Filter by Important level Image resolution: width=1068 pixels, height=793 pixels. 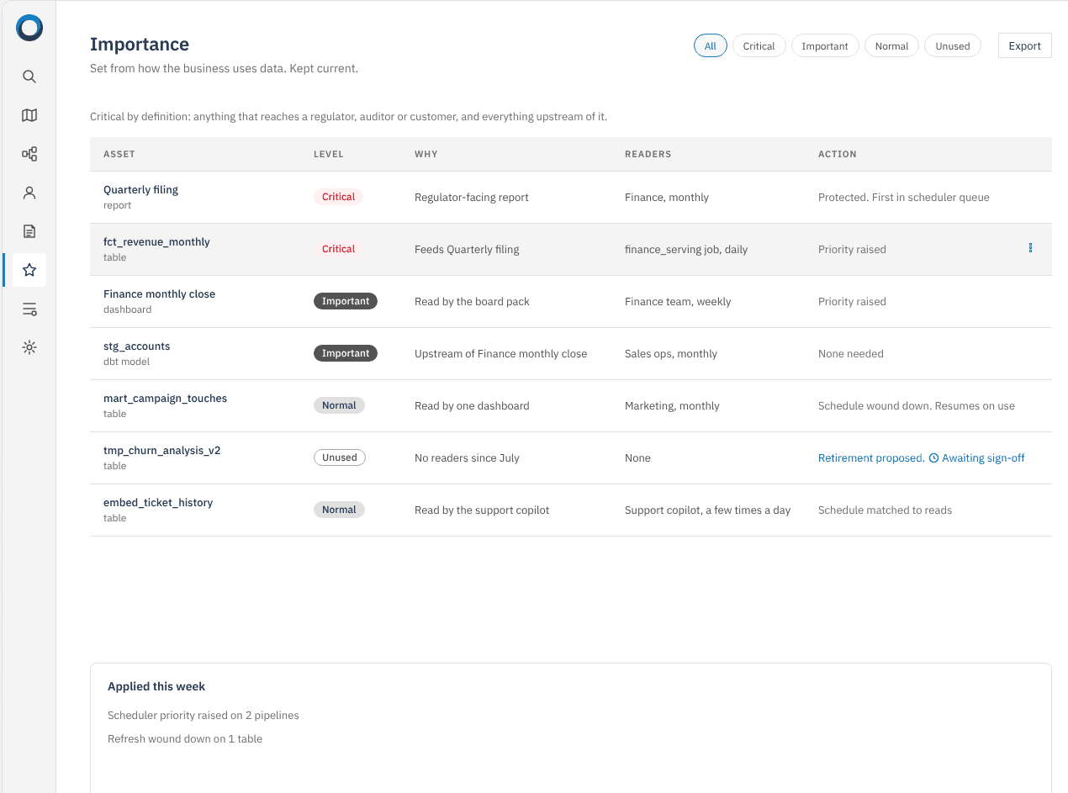point(825,46)
